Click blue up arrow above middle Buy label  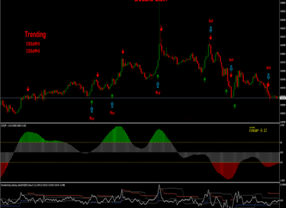pyautogui.click(x=112, y=105)
